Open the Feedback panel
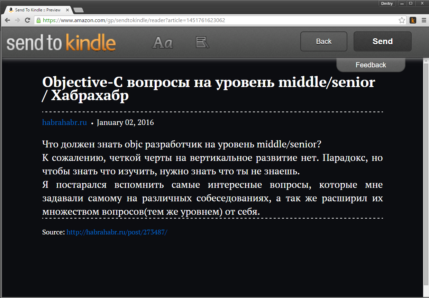Image resolution: width=429 pixels, height=298 pixels. [371, 65]
